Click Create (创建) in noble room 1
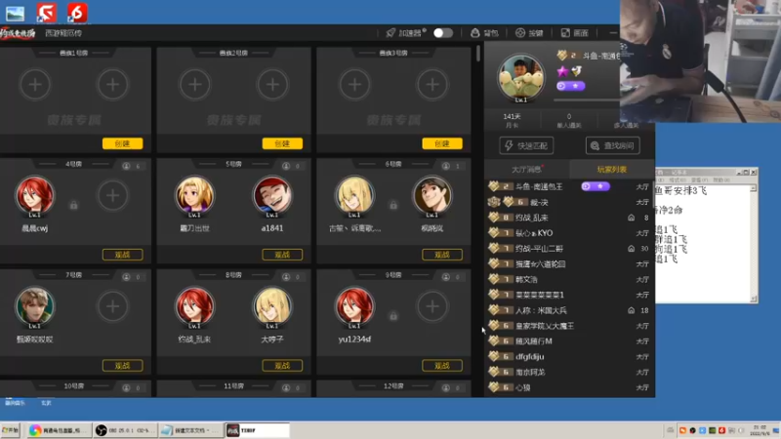The height and width of the screenshot is (439, 781). pos(123,143)
